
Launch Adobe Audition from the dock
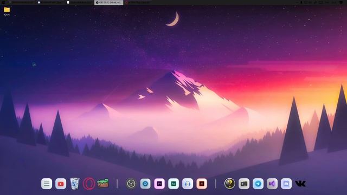(173, 184)
